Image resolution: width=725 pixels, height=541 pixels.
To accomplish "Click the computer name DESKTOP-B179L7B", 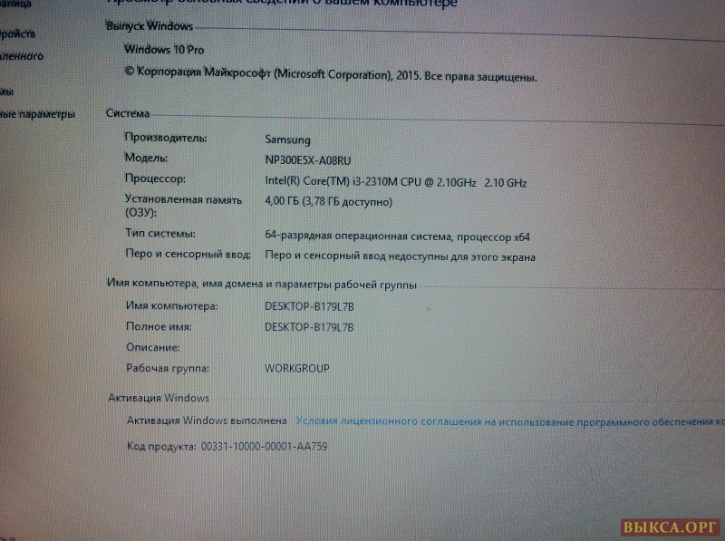I will (x=309, y=306).
